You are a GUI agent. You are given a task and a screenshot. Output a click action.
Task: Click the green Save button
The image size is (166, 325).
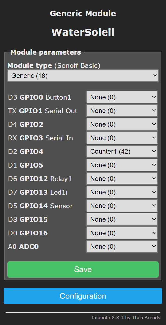pos(83,269)
